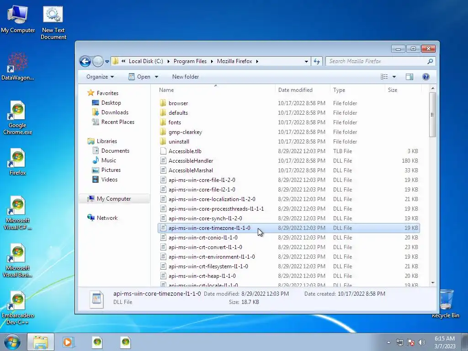Open Downloads in the navigation pane

(110, 112)
